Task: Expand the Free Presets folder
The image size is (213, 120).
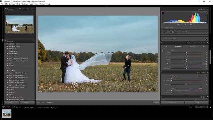Action: point(8,51)
